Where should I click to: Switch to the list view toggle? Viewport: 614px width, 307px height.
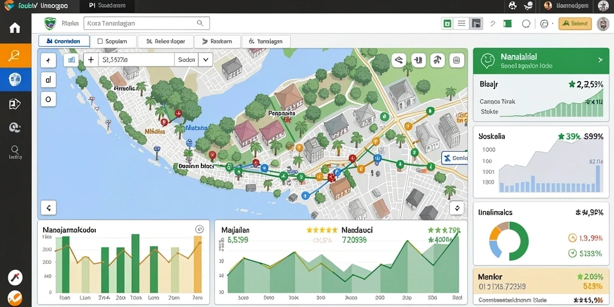coord(462,24)
